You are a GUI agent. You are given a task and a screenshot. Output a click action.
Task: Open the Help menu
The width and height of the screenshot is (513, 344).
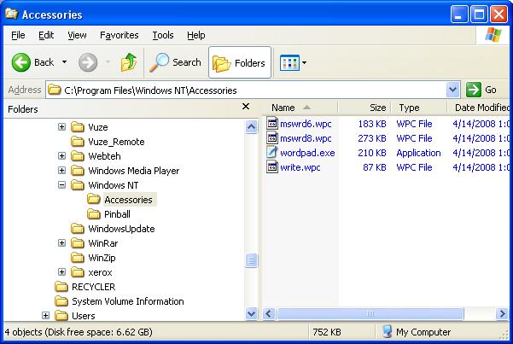click(x=196, y=35)
